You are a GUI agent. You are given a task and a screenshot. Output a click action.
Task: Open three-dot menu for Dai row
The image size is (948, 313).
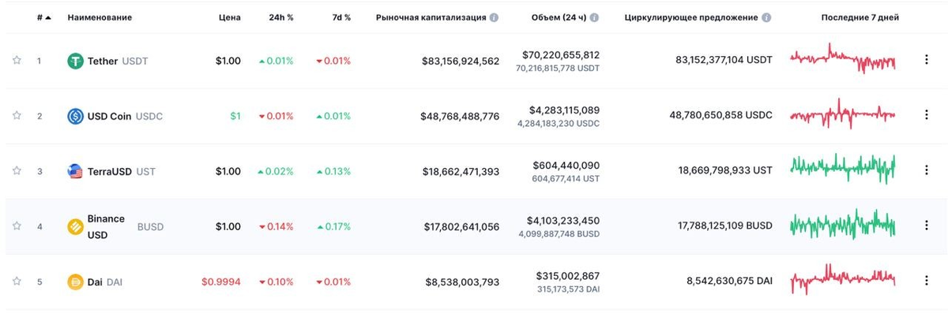[926, 280]
